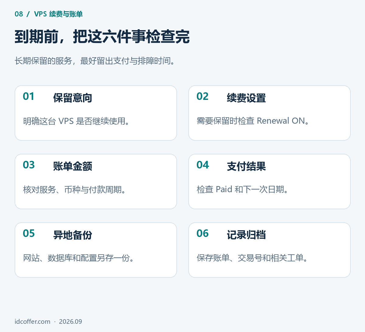The image size is (365, 332).
Task: Click the text "网站、数据库和配置另存一份。"
Action: tap(79, 258)
